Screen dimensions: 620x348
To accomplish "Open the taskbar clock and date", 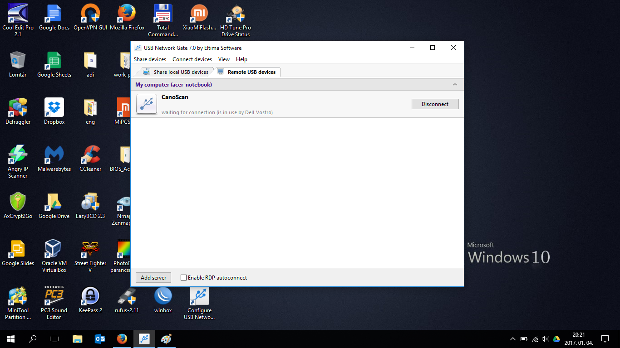I will coord(579,339).
